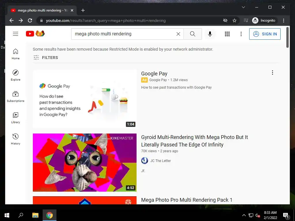Clear the search box with the X
295x221 pixels.
pyautogui.click(x=178, y=34)
